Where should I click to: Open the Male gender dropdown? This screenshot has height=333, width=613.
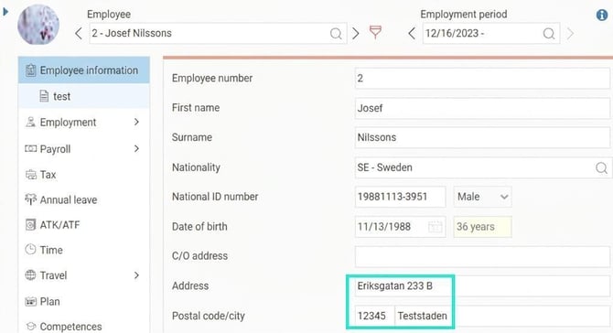coord(482,197)
